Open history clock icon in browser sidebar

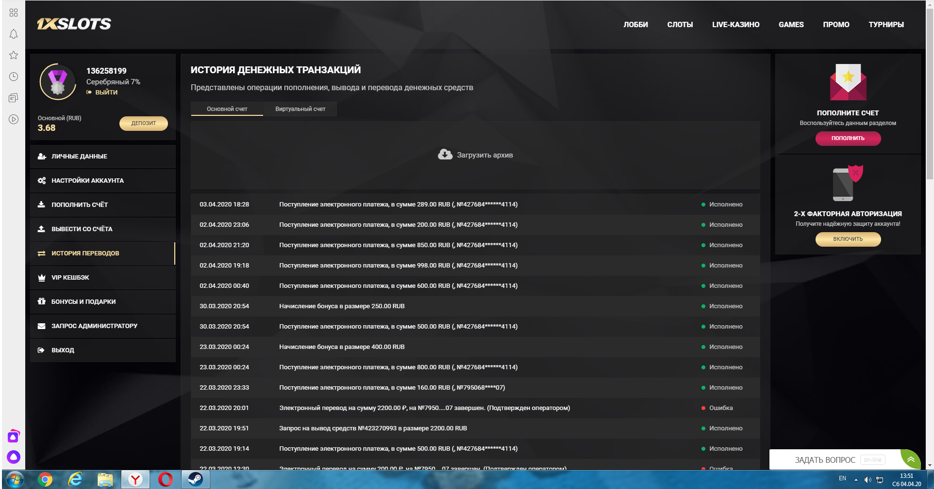point(14,77)
